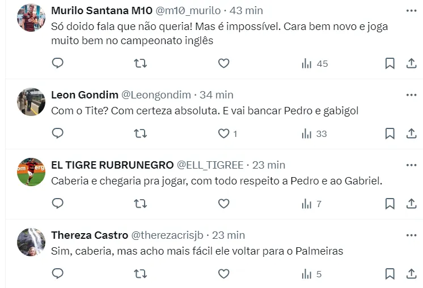Like Murilo Santana M10's tweet
This screenshot has width=423, height=288.
pyautogui.click(x=224, y=63)
